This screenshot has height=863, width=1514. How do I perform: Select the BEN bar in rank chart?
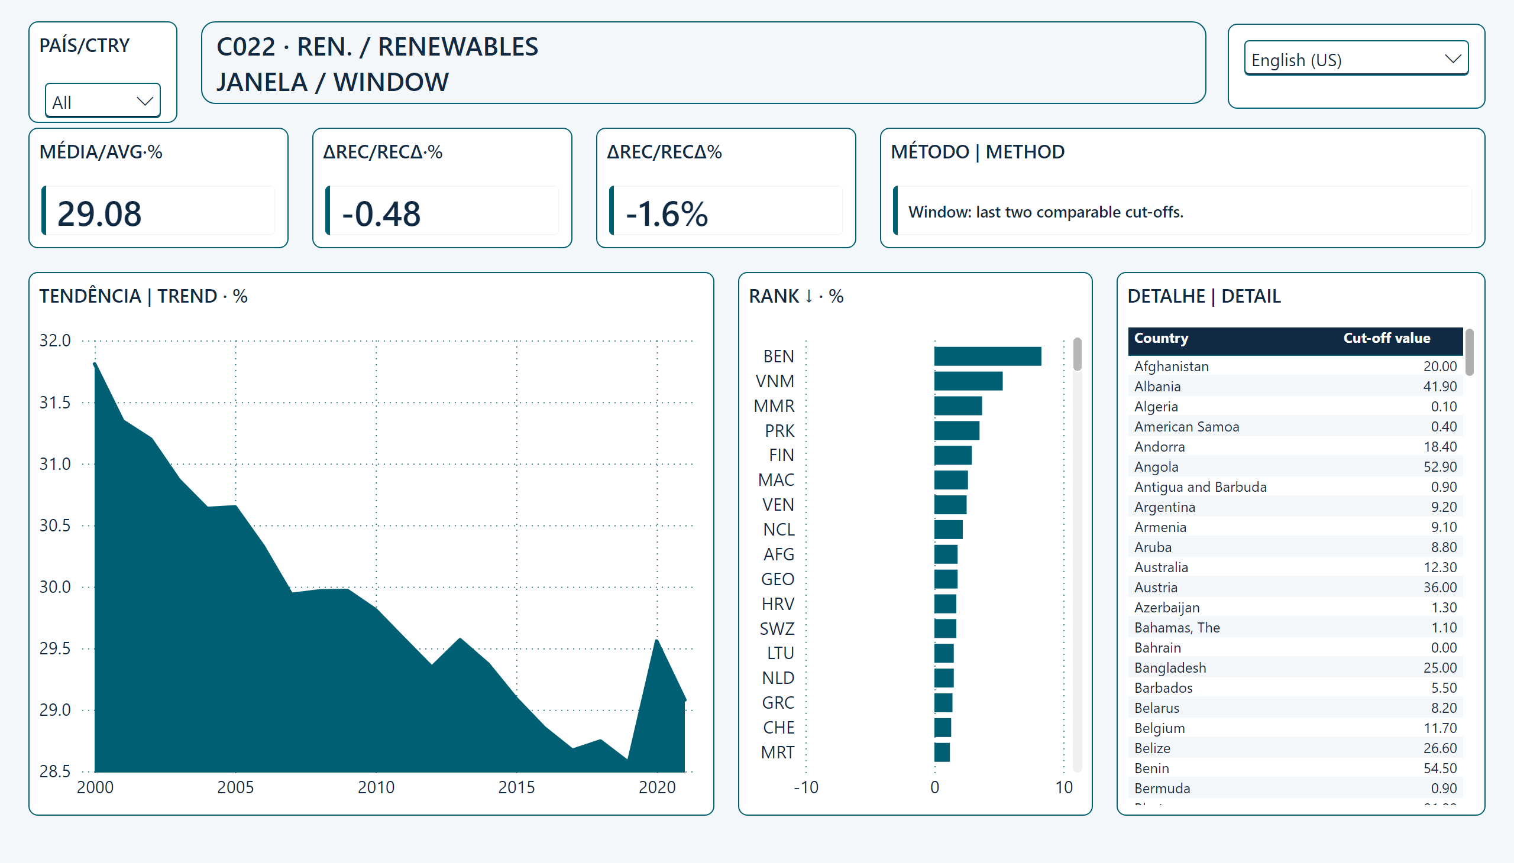click(x=988, y=356)
